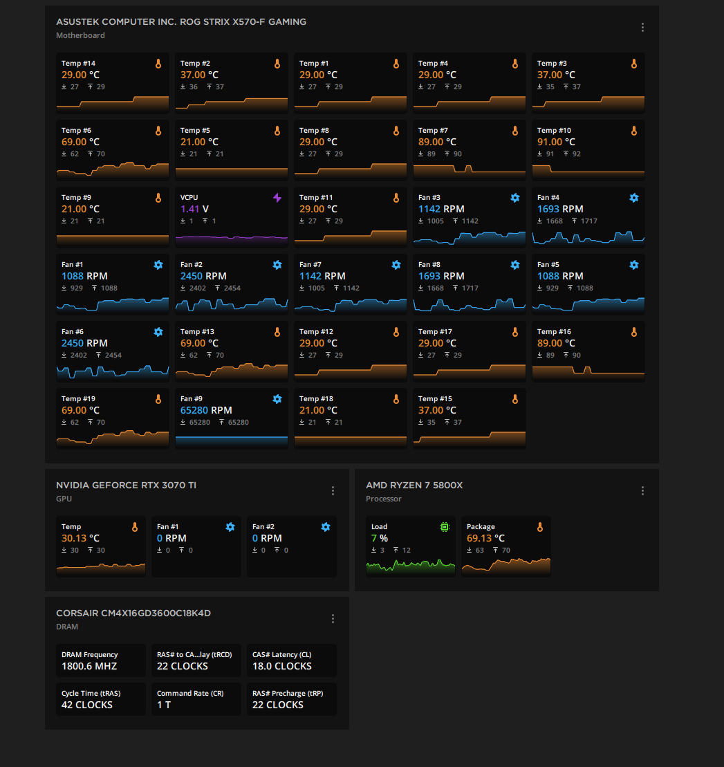The image size is (724, 767).
Task: Click the Cycle Time (tRAS) tile
Action: (101, 699)
